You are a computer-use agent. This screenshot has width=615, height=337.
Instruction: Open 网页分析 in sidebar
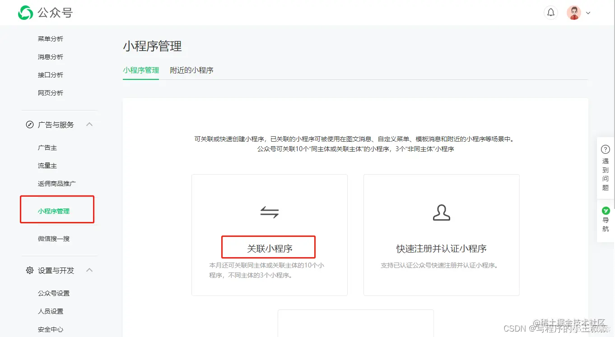[51, 93]
